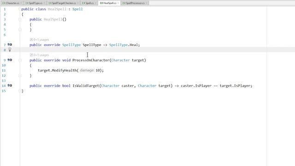Click the fold end marker on line 5
Image resolution: width=295 pixels, height=166 pixels.
(20, 30)
